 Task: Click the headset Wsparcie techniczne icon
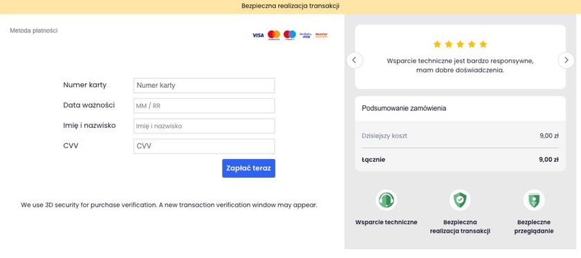pos(386,200)
